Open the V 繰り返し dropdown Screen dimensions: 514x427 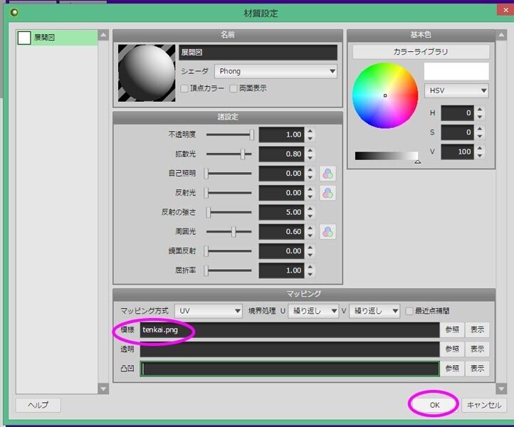click(x=374, y=311)
